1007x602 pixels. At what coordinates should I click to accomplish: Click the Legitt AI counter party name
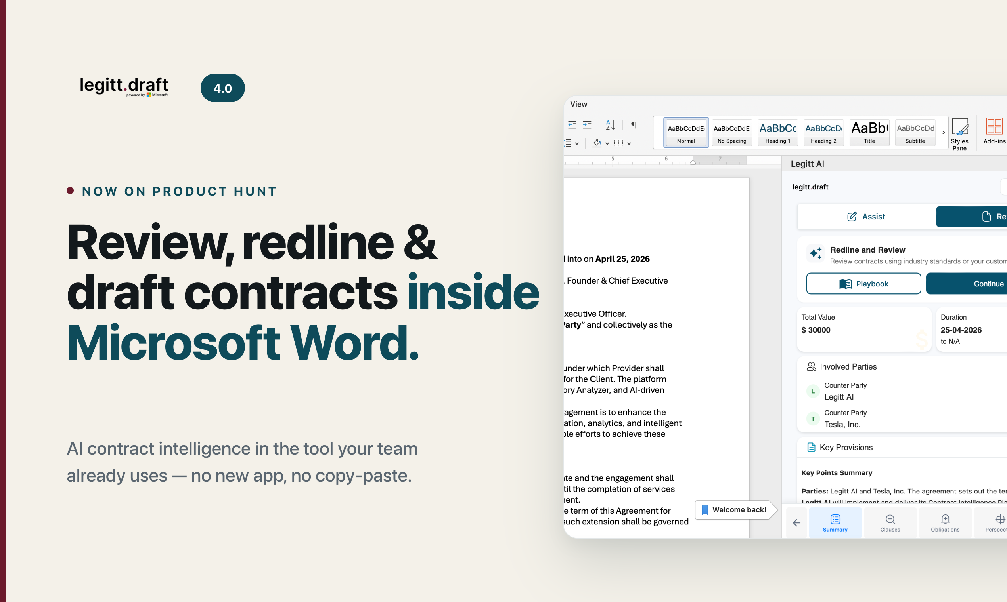(839, 397)
